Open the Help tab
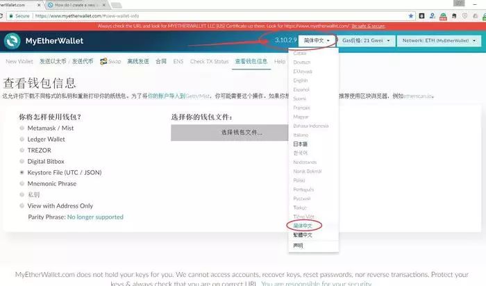 [x=280, y=61]
